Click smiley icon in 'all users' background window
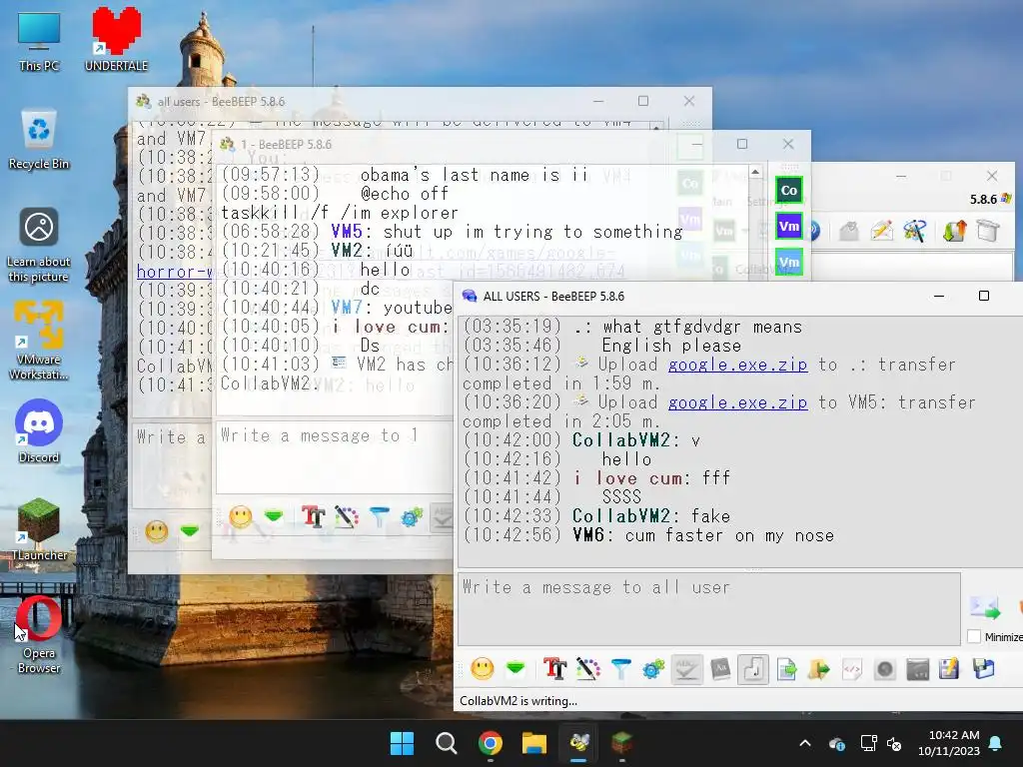1023x767 pixels. 157,531
